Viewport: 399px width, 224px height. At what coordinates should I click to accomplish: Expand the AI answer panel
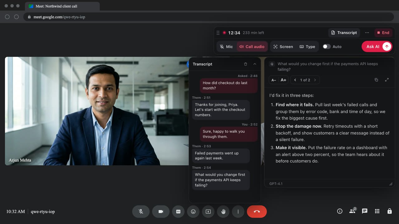point(387,80)
